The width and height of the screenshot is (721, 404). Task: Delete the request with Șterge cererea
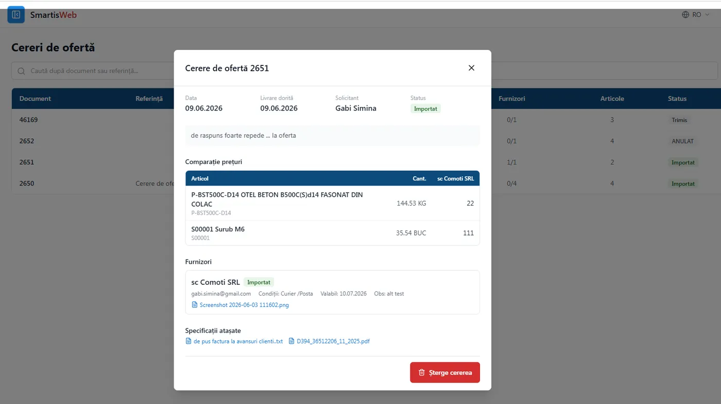pyautogui.click(x=445, y=373)
